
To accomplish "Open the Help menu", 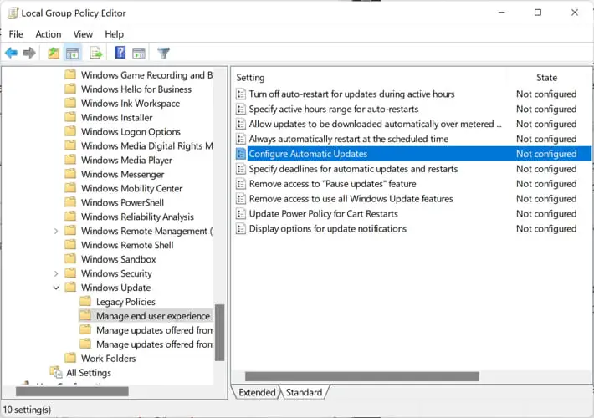I will [114, 34].
